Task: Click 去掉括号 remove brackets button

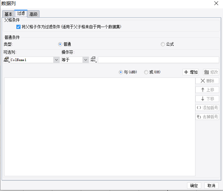Action: click(x=207, y=117)
